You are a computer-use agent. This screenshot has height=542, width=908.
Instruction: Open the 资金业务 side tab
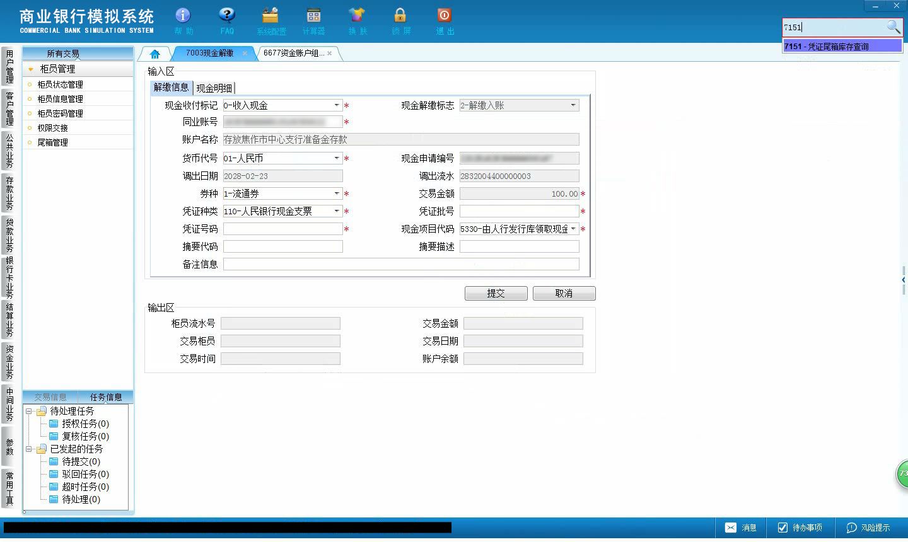click(x=9, y=362)
